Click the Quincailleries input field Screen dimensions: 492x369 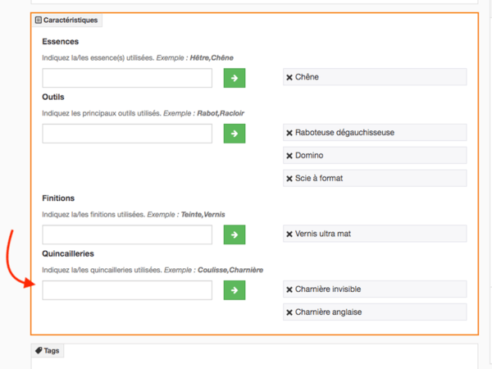coord(127,290)
